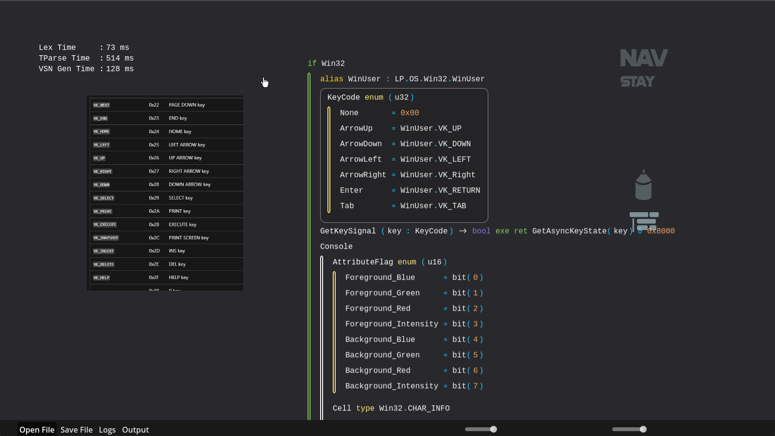Image resolution: width=775 pixels, height=436 pixels.
Task: Click the NAV logo watermark
Action: 644,57
